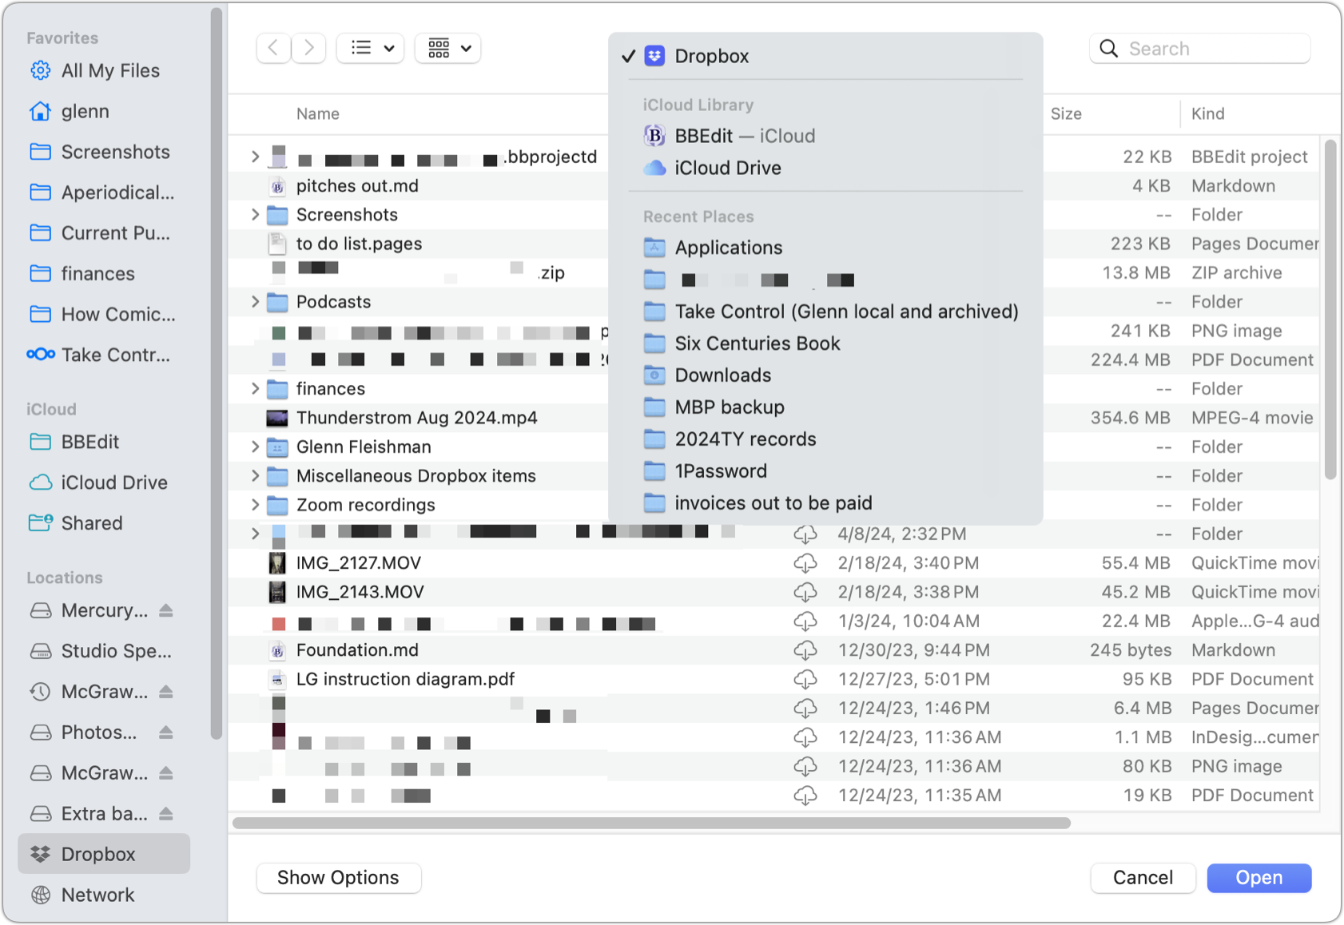Expand the finances folder row
This screenshot has width=1344, height=925.
256,389
